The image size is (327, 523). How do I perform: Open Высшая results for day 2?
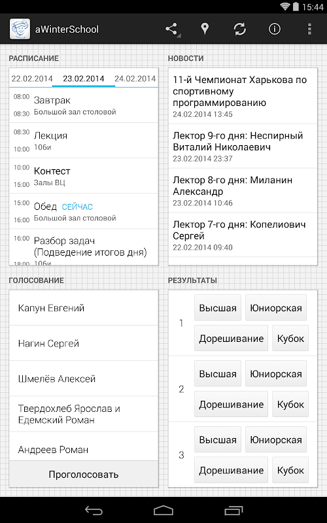pos(218,373)
